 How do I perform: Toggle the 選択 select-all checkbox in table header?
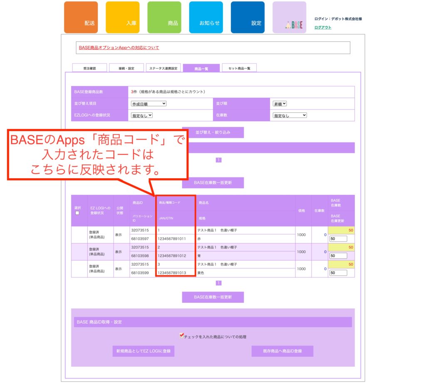[x=77, y=213]
